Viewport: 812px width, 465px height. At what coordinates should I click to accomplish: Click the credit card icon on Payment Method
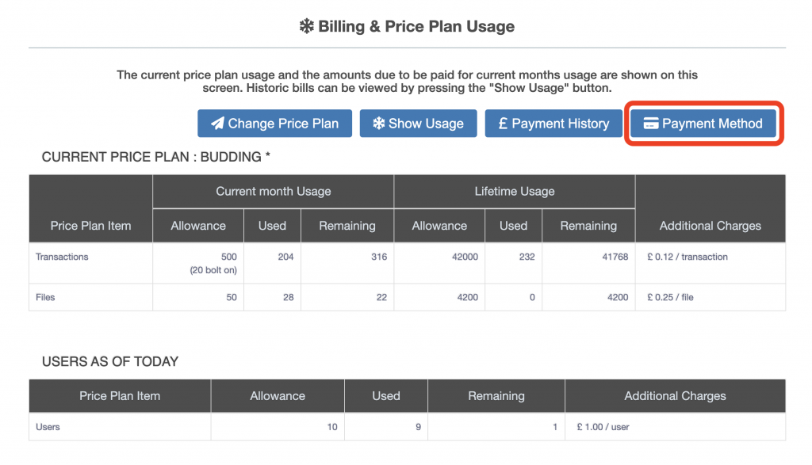[x=651, y=124]
